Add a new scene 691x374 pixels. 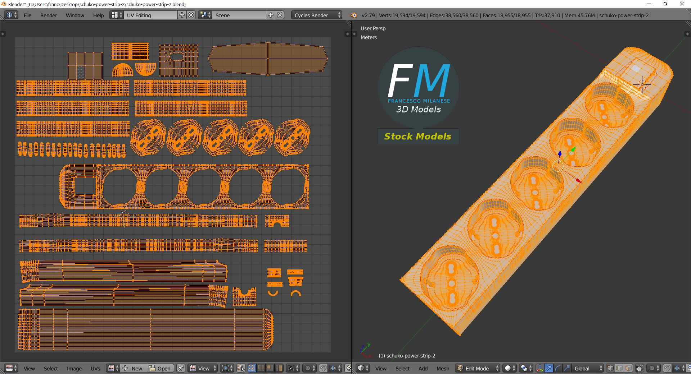click(x=271, y=15)
